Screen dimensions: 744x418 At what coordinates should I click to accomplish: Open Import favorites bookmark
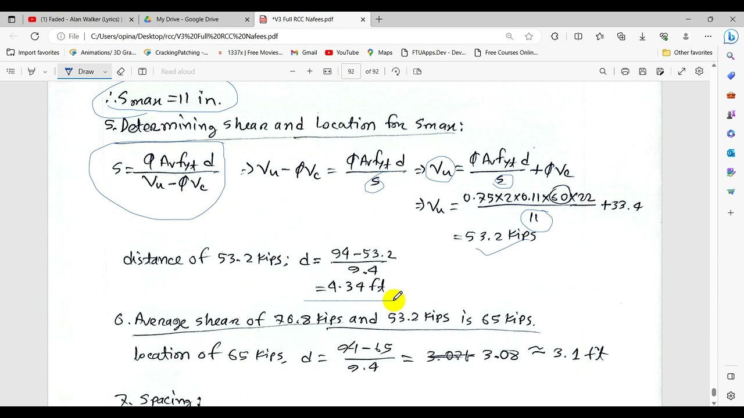click(33, 52)
